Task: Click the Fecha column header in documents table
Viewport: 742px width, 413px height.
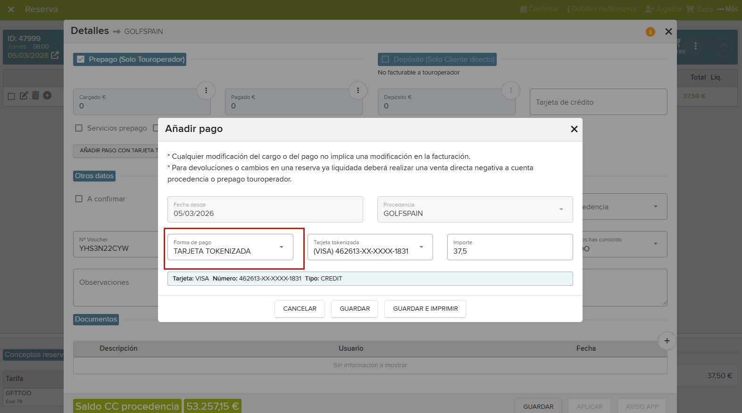Action: pyautogui.click(x=586, y=348)
